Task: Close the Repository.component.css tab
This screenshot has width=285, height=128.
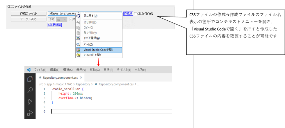Action: [81, 77]
